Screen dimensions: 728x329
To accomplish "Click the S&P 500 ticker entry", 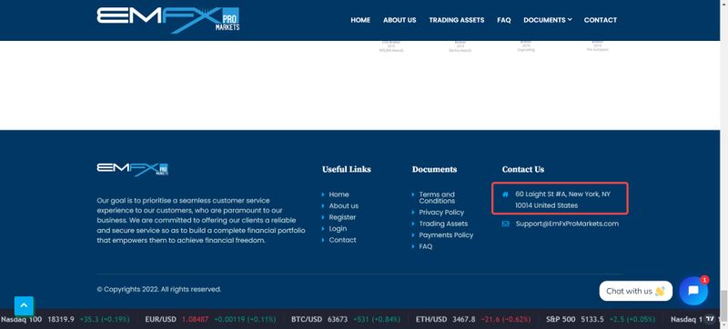I will point(602,319).
